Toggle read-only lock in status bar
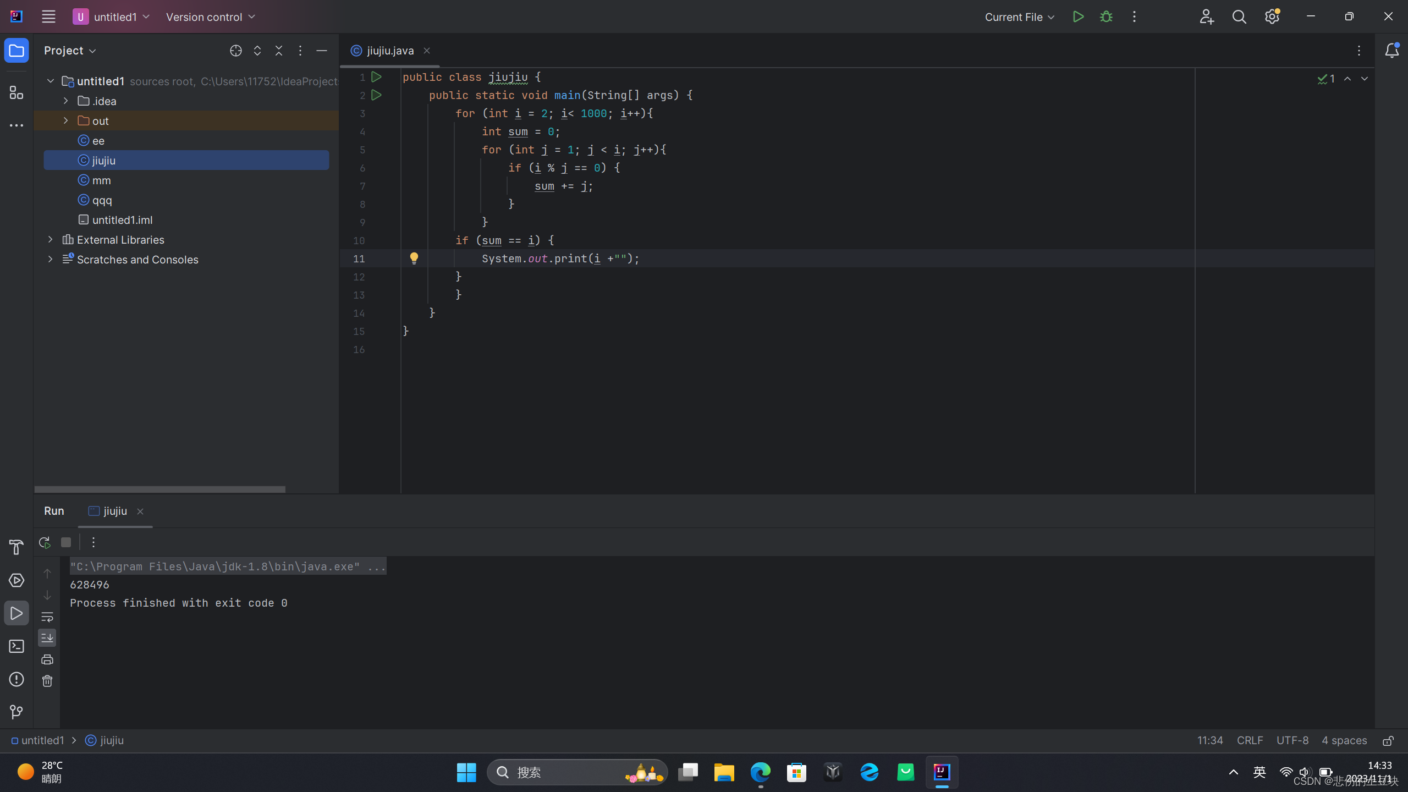The height and width of the screenshot is (792, 1408). click(1388, 741)
